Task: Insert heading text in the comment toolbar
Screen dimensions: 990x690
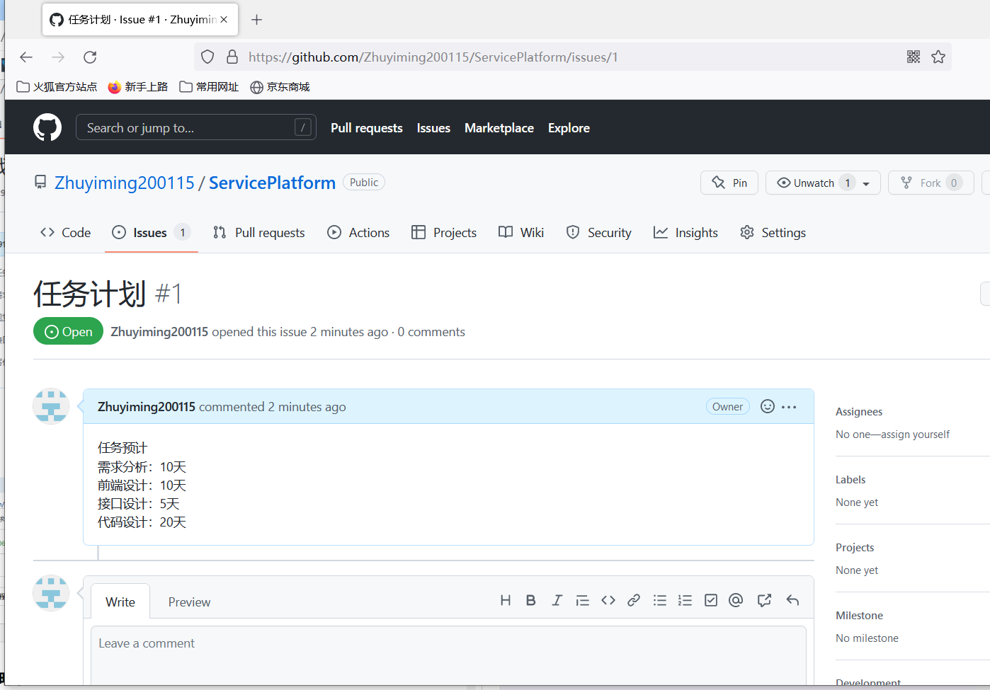Action: [x=506, y=600]
